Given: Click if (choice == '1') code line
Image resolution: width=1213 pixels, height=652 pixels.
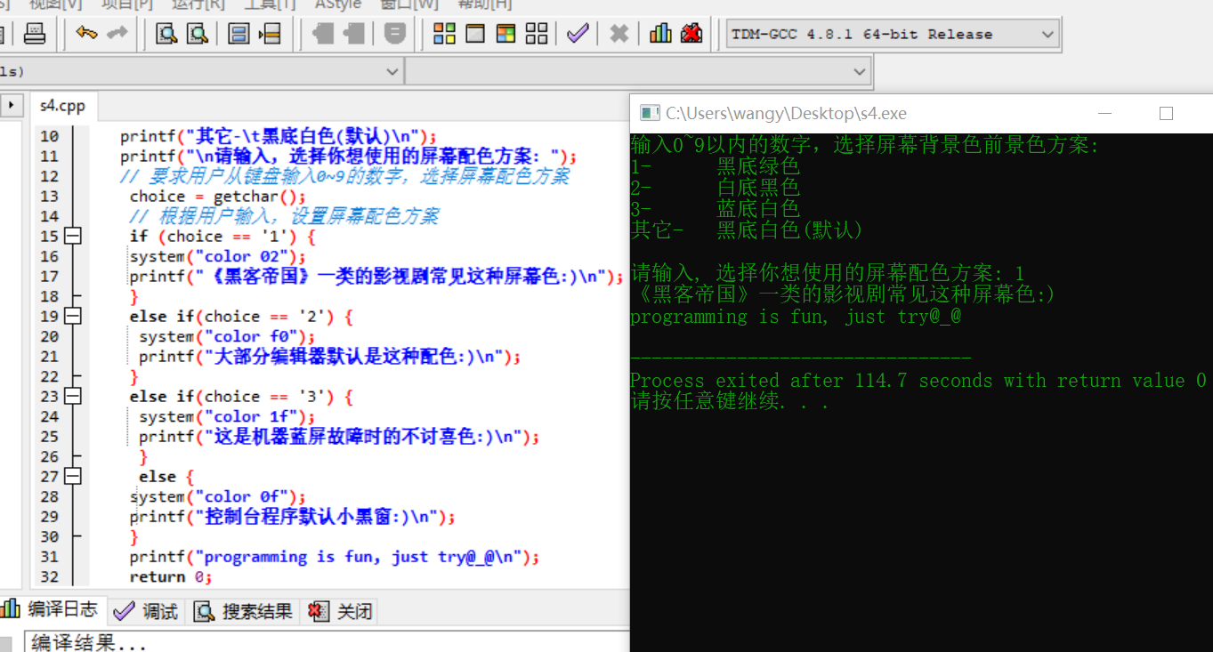Looking at the screenshot, I should (x=222, y=237).
